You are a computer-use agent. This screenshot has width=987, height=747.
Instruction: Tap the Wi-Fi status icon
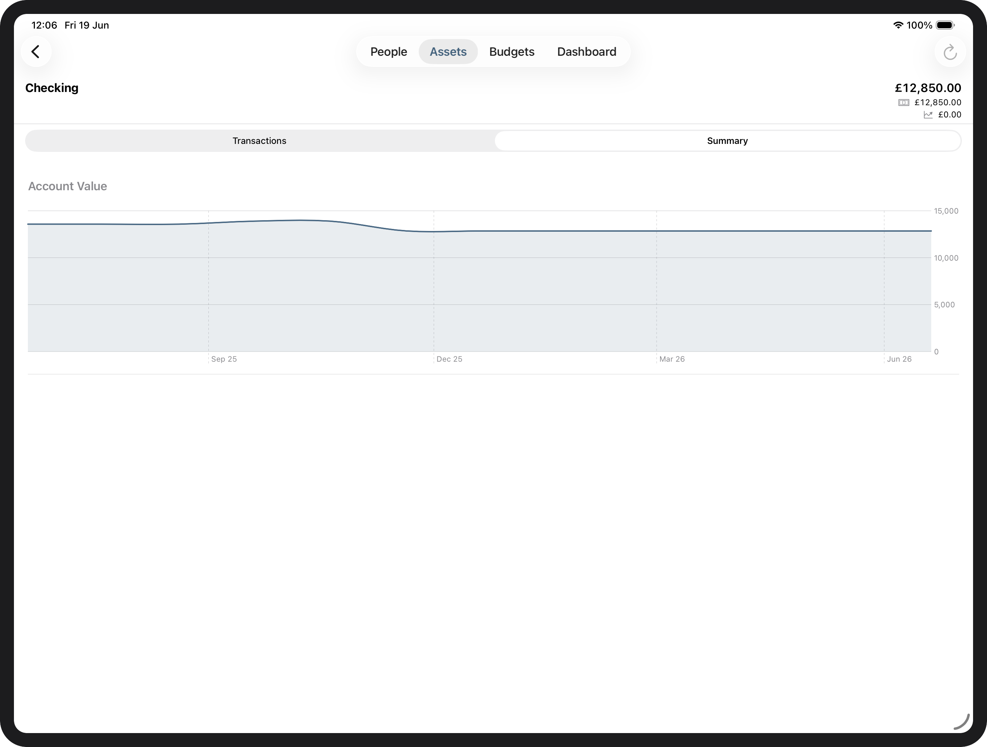(x=898, y=25)
